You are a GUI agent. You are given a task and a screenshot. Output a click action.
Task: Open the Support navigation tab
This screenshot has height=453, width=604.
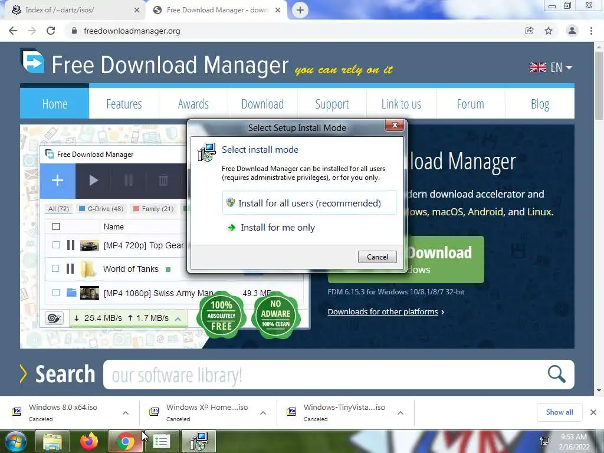click(332, 104)
